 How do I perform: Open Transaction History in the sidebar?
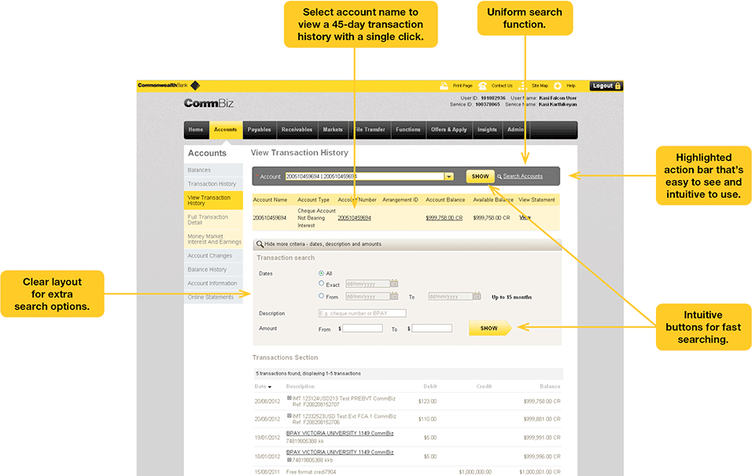click(x=213, y=184)
